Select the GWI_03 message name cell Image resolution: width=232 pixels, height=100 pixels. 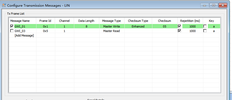coord(25,31)
